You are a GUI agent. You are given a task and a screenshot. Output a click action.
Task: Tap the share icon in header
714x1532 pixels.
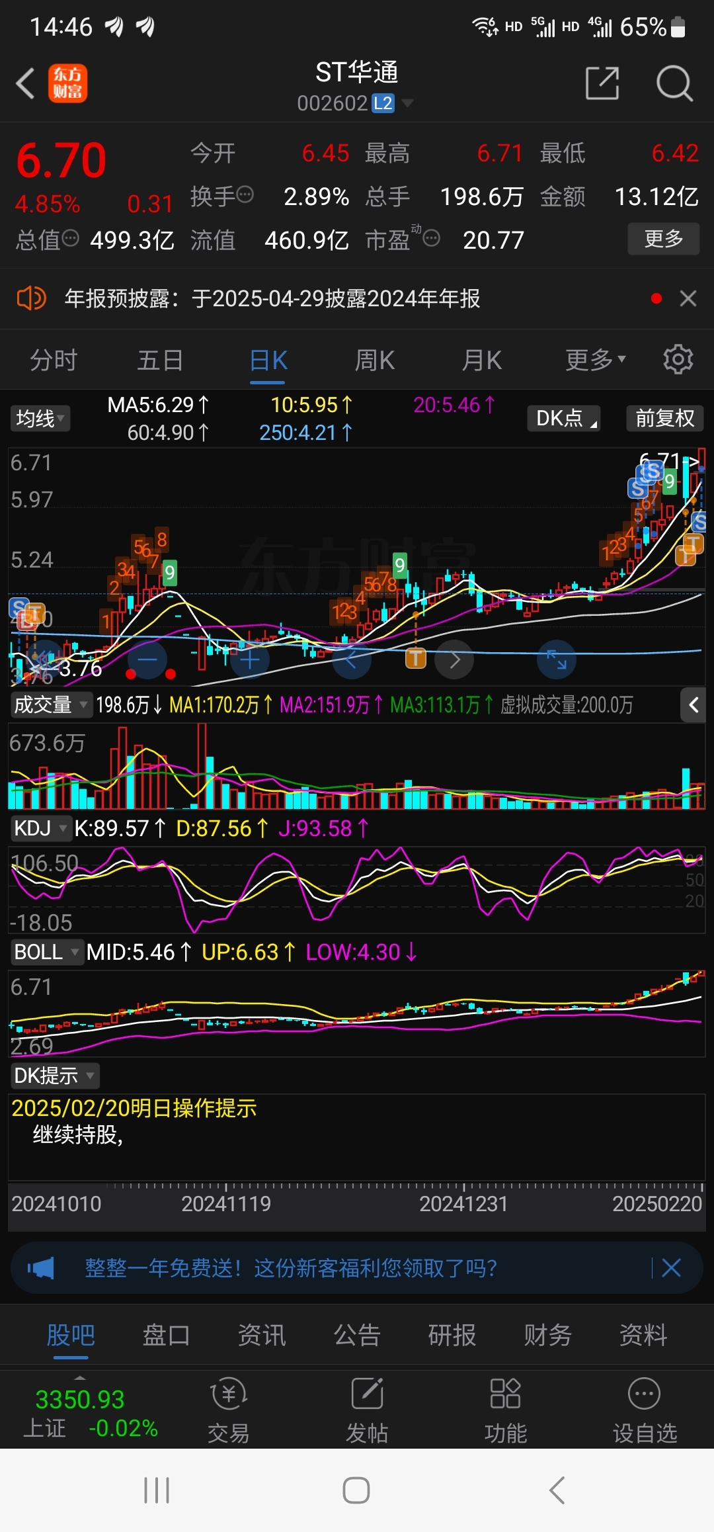pyautogui.click(x=602, y=83)
